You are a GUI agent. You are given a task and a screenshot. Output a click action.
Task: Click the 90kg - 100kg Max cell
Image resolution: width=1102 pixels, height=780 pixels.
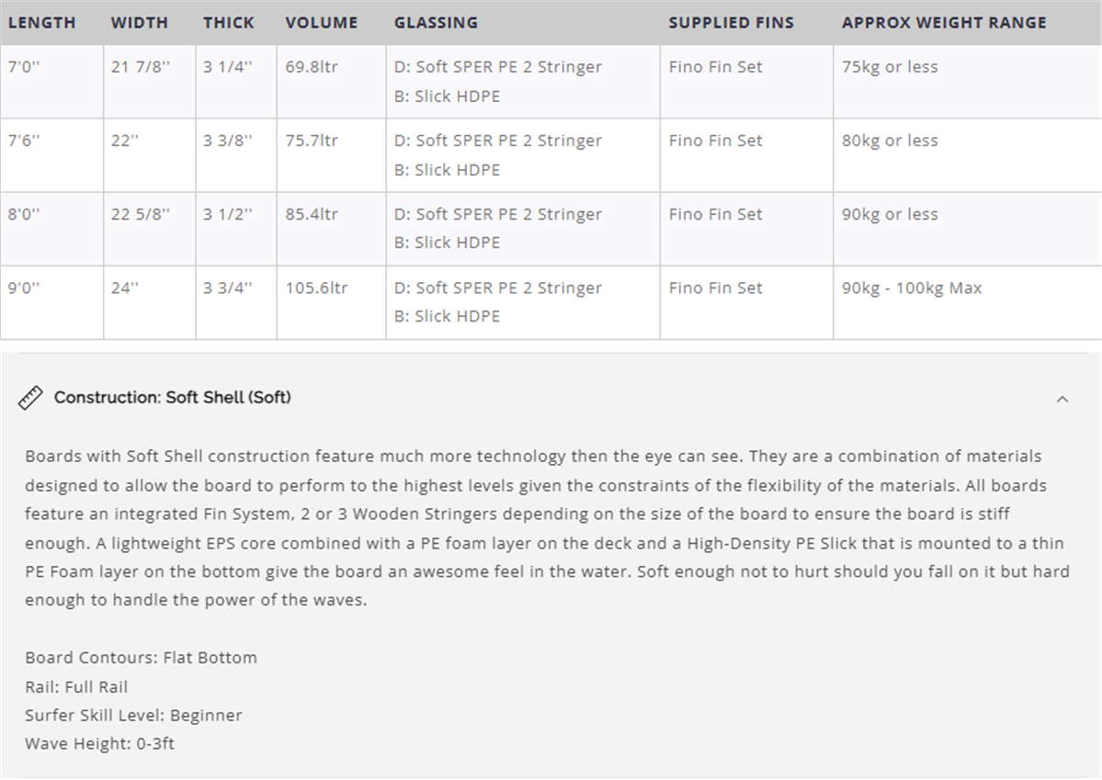912,288
